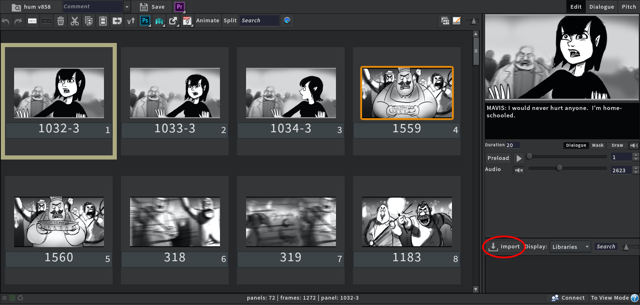Image resolution: width=640 pixels, height=305 pixels.
Task: Select the Dialogue sub-tab under preview
Action: tap(576, 145)
